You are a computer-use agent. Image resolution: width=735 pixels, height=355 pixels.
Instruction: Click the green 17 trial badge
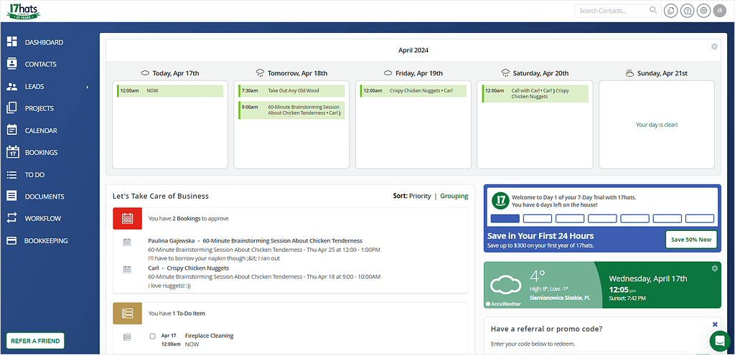[500, 200]
